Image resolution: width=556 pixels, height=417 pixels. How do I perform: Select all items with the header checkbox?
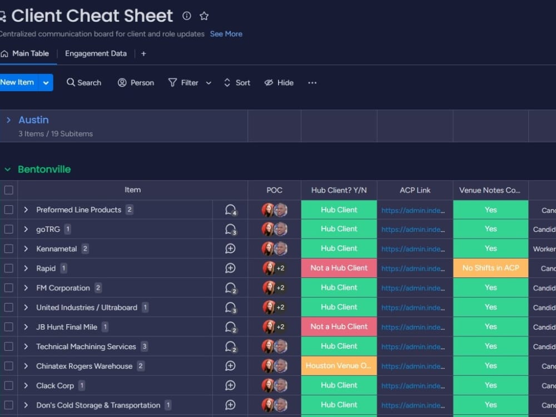[x=9, y=190]
